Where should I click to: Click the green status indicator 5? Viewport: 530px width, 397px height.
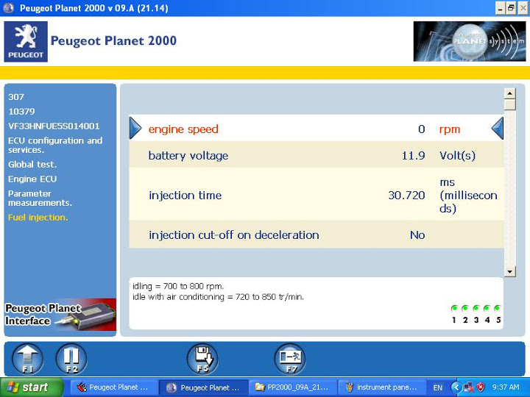(497, 308)
